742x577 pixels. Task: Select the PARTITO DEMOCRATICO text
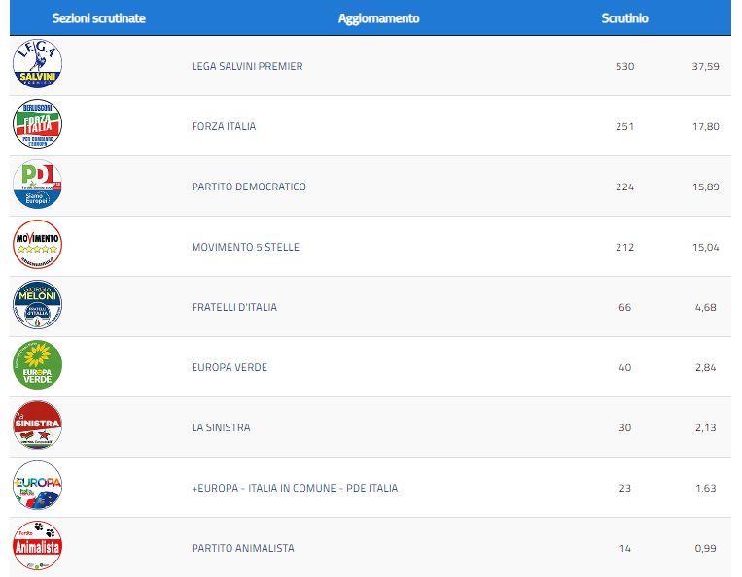(248, 187)
